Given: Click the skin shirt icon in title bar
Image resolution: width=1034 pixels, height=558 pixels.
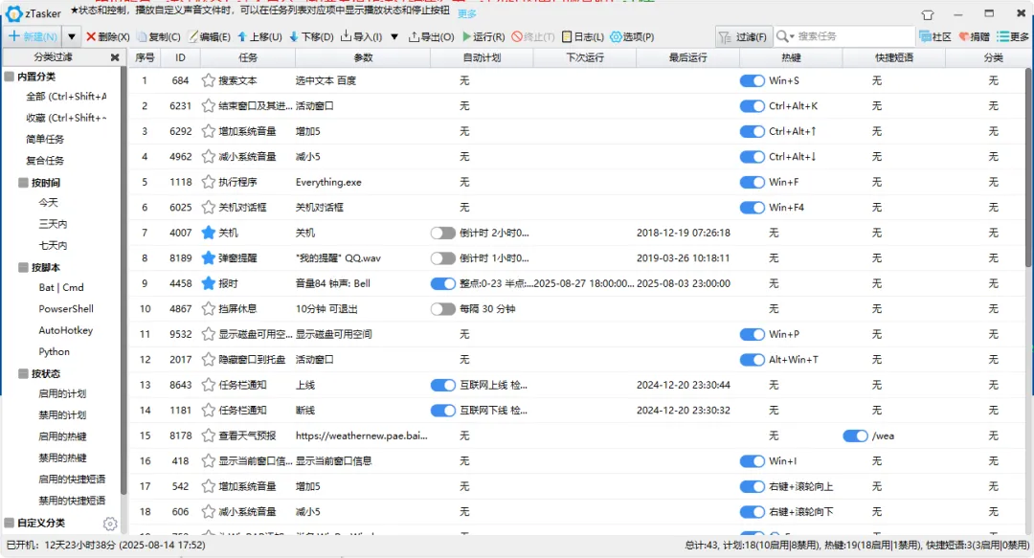Looking at the screenshot, I should click(927, 14).
